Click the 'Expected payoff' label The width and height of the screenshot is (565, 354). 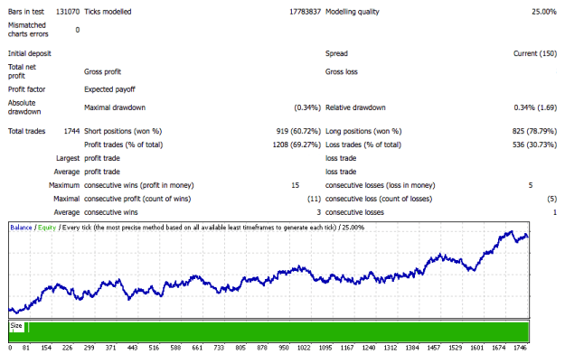pyautogui.click(x=109, y=89)
